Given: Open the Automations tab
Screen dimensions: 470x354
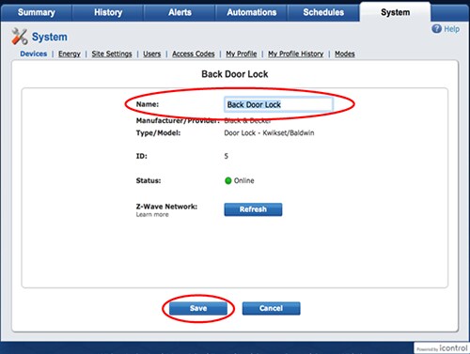Looking at the screenshot, I should click(x=252, y=12).
